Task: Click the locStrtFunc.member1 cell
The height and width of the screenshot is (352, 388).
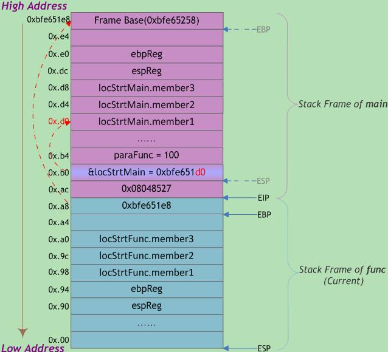Action: pyautogui.click(x=147, y=272)
